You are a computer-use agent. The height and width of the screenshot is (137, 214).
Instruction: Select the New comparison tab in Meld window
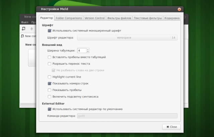[x=28, y=36]
